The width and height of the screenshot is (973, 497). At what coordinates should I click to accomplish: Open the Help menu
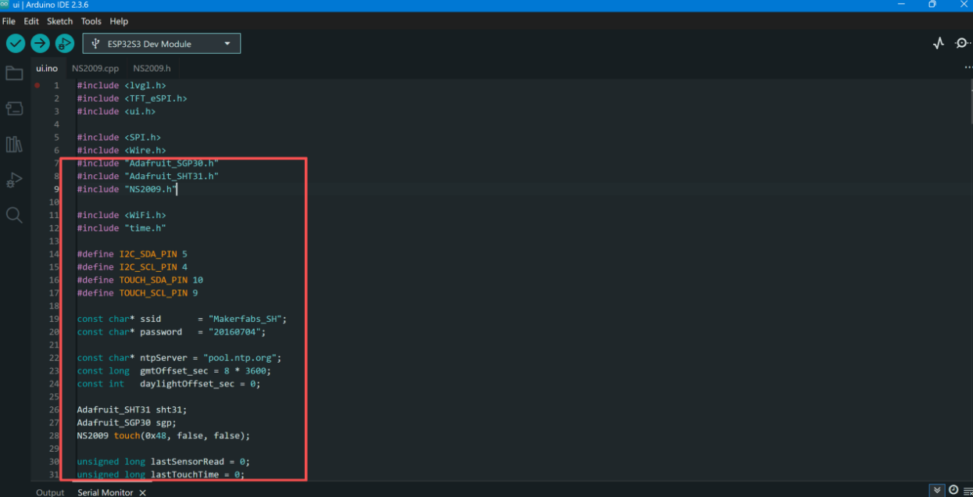point(119,21)
